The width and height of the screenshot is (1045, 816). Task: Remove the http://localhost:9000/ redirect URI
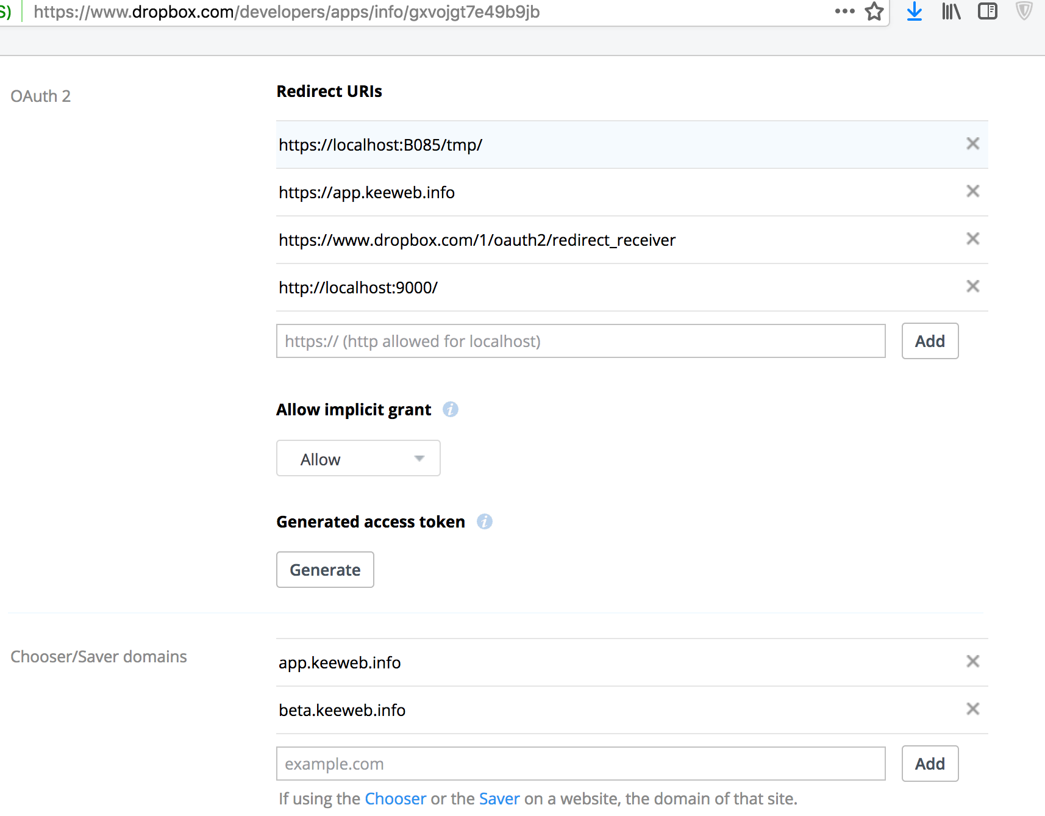(x=972, y=286)
